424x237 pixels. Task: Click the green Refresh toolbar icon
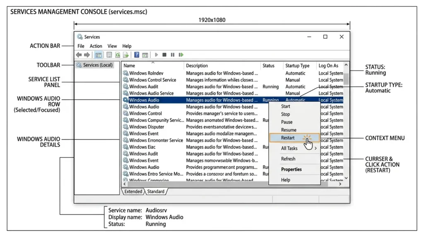[x=118, y=55]
